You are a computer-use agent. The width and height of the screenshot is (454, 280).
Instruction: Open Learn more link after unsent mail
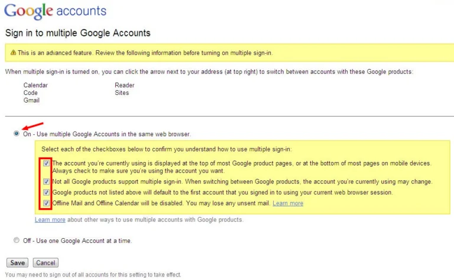point(288,203)
